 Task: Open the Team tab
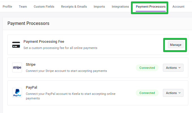point(23,7)
